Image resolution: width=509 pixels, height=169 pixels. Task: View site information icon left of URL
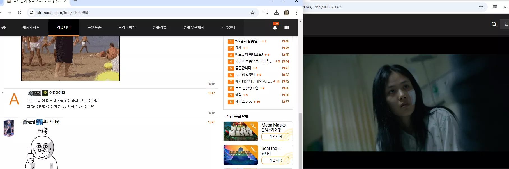tap(32, 13)
